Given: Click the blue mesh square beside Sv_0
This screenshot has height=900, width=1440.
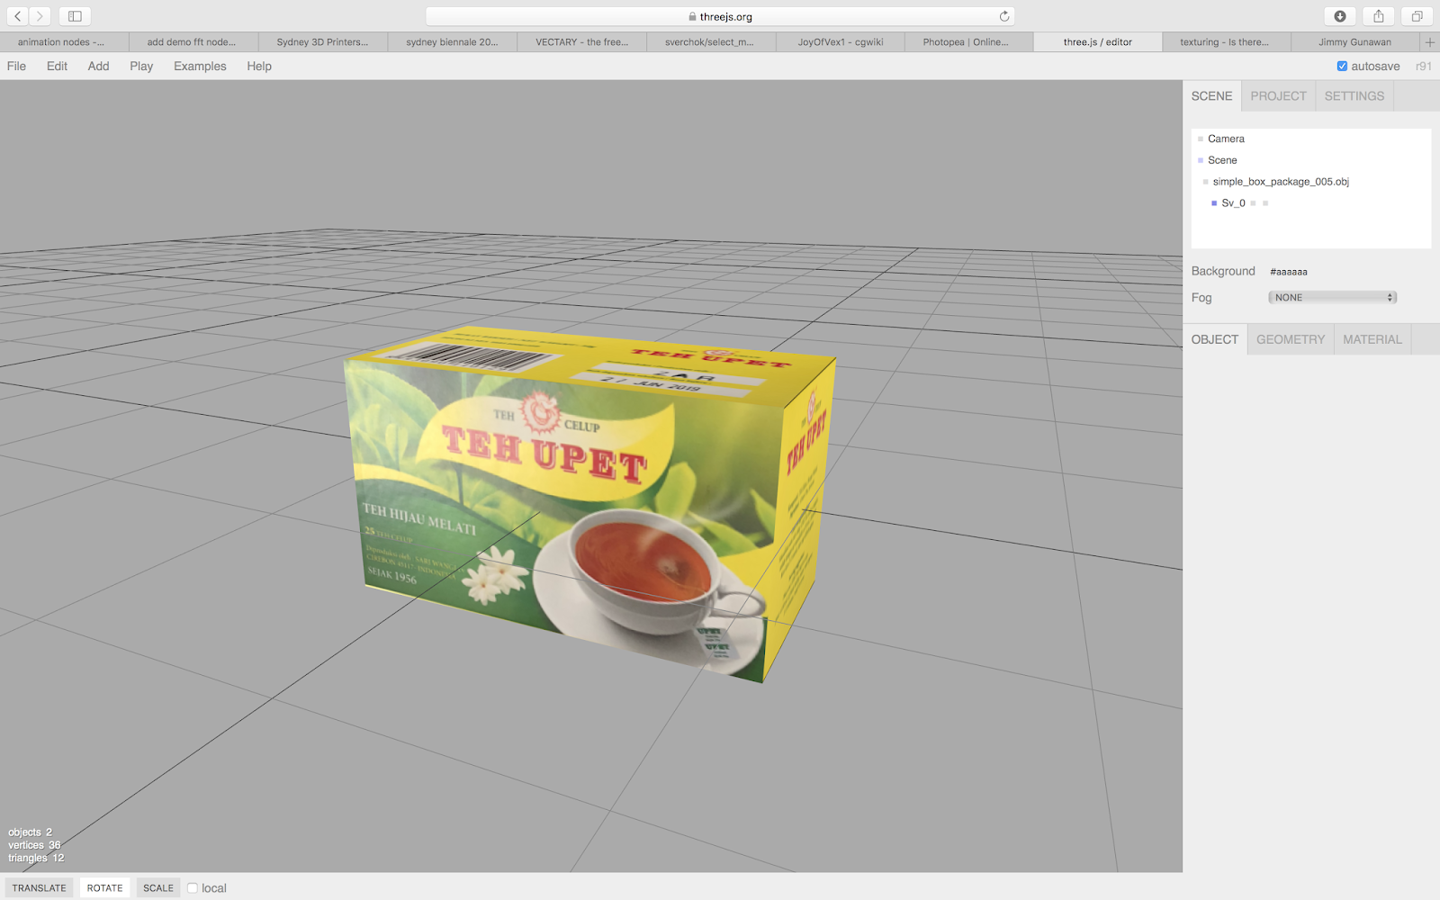Looking at the screenshot, I should click(1214, 203).
